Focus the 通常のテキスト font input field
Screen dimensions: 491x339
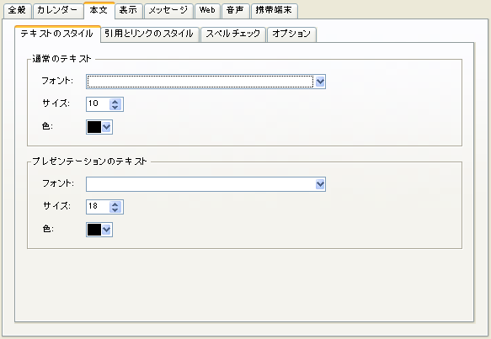200,82
